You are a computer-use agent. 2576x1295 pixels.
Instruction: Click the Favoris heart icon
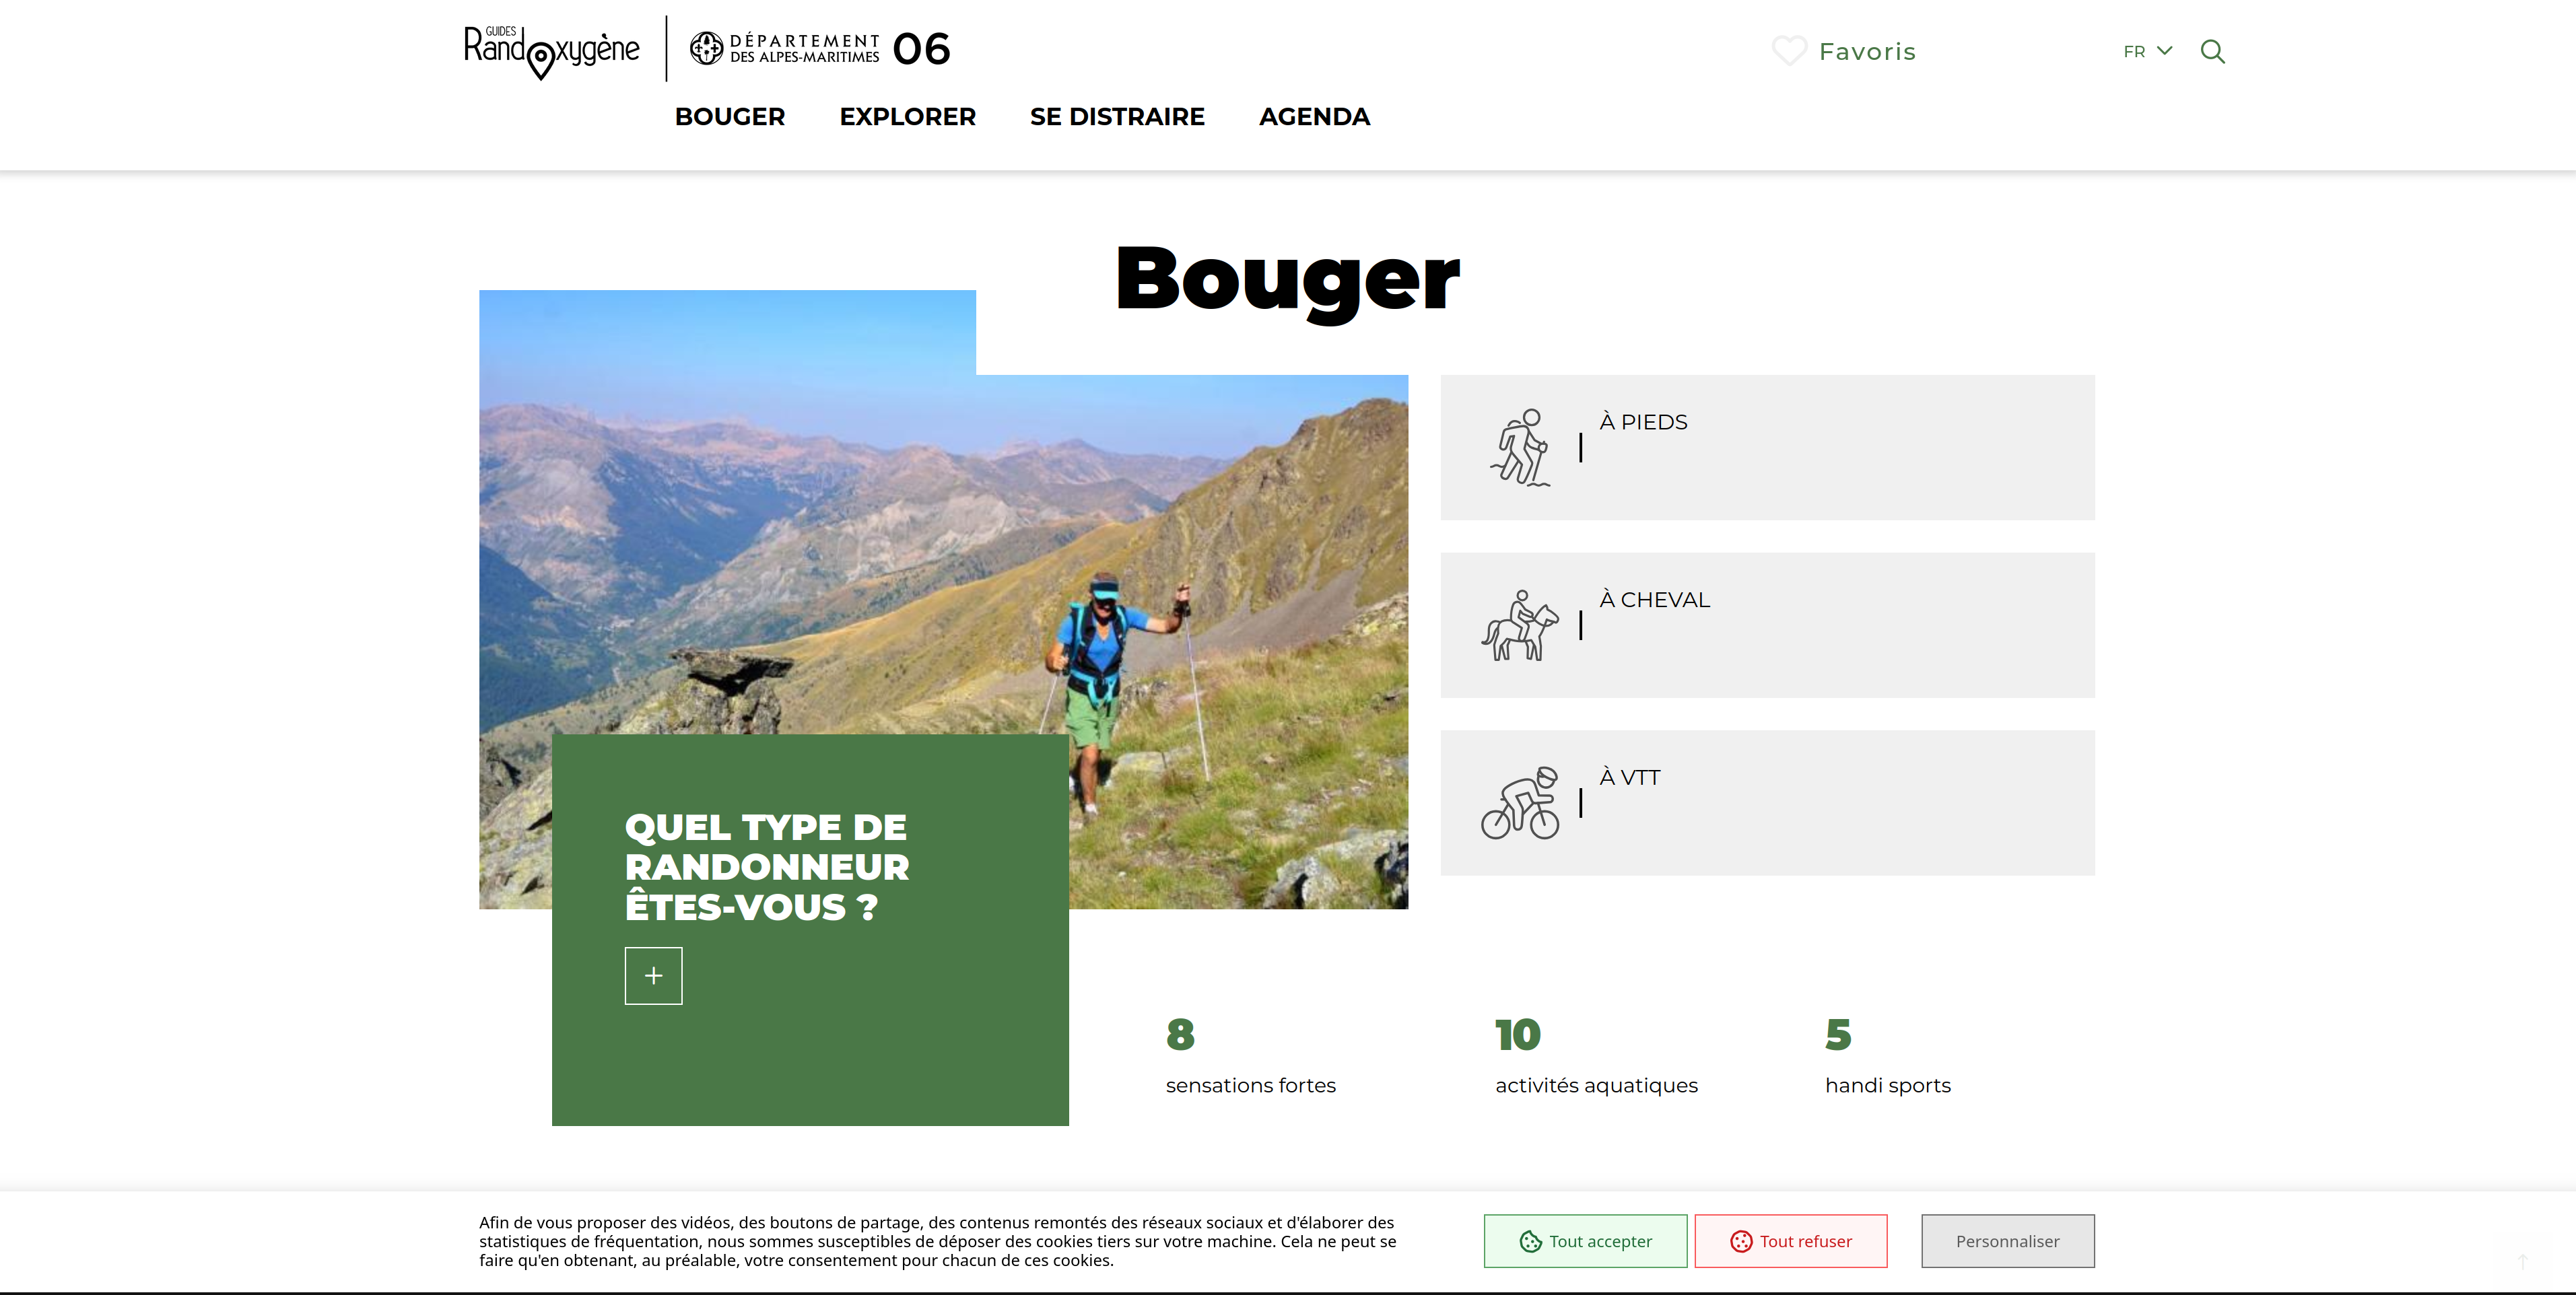coord(1789,51)
